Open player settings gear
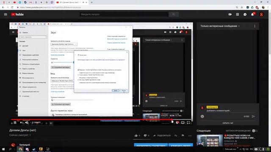This screenshot has height=152, width=271. tap(177, 122)
